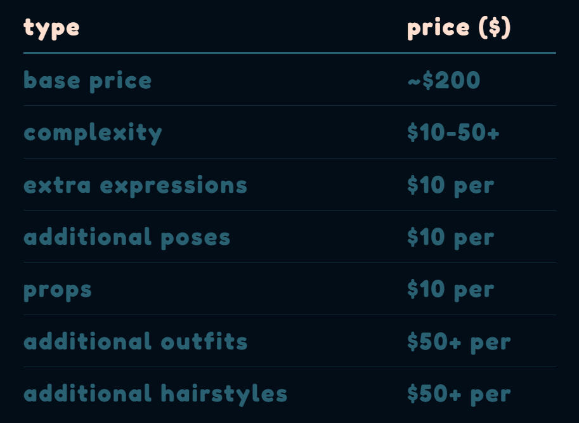The width and height of the screenshot is (579, 423).
Task: Select the "complexity" row label
Action: point(93,133)
